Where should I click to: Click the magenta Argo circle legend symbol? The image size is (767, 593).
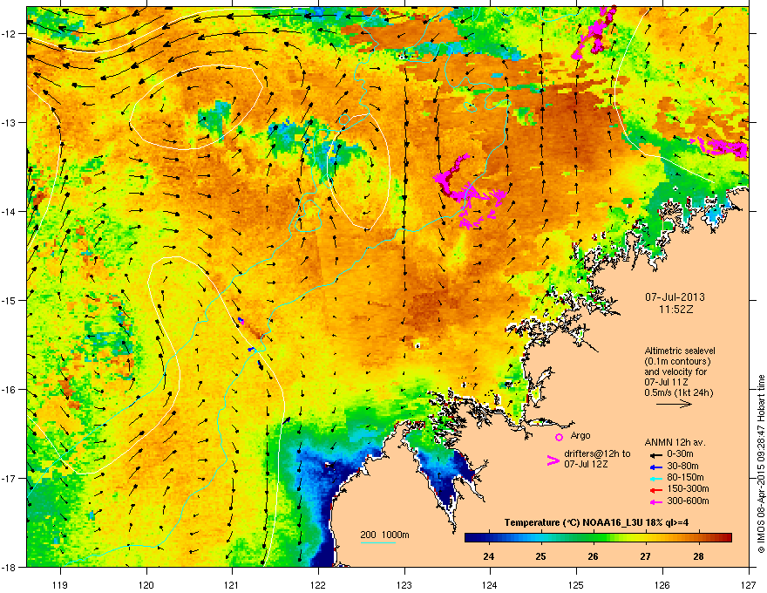(x=559, y=437)
